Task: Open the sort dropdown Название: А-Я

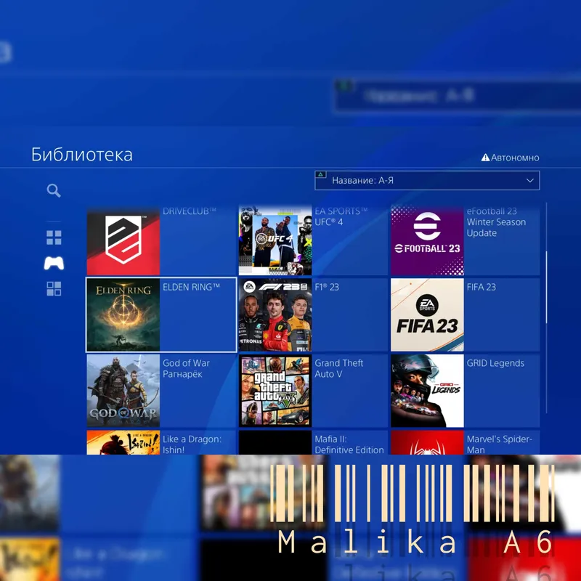Action: [427, 180]
